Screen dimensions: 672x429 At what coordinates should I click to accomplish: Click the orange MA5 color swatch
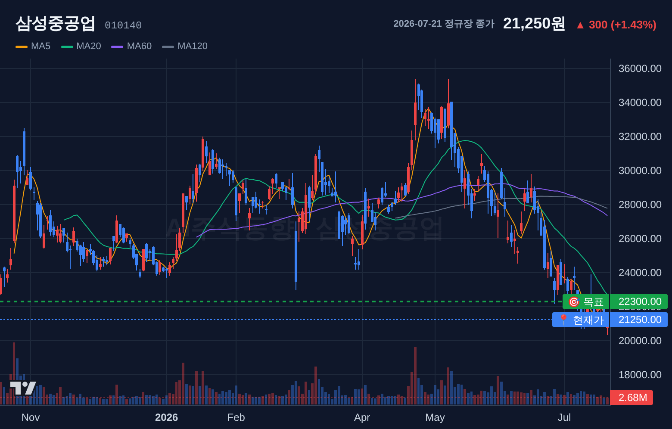[22, 47]
